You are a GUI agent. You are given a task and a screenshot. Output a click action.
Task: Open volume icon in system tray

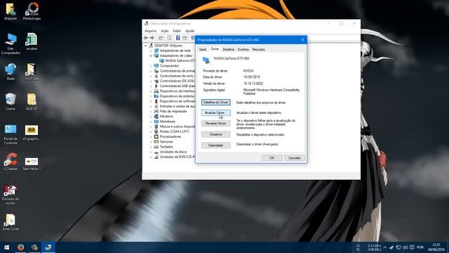click(x=406, y=247)
